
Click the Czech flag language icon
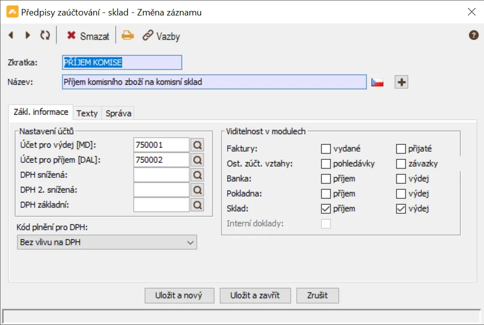377,82
